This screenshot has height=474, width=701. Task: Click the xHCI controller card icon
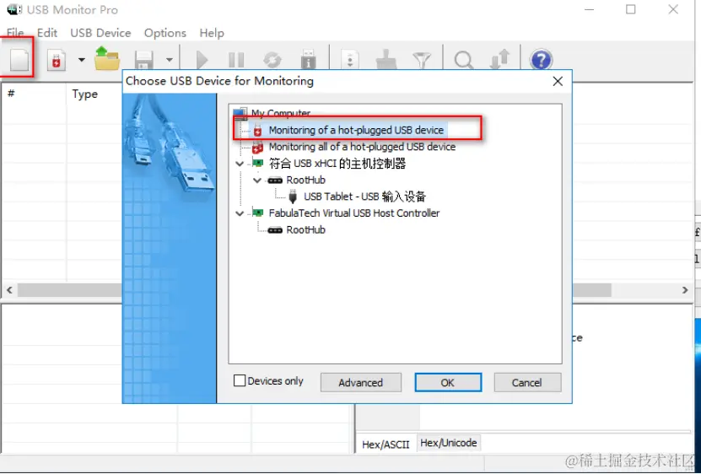257,163
